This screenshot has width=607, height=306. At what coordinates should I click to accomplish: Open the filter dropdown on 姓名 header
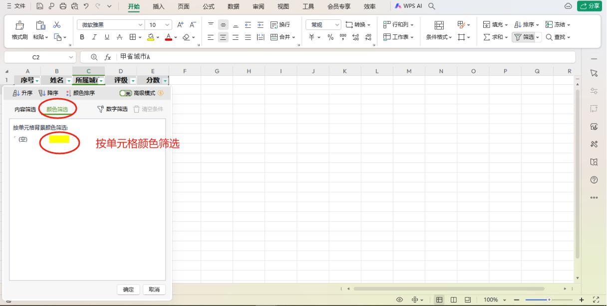point(69,80)
